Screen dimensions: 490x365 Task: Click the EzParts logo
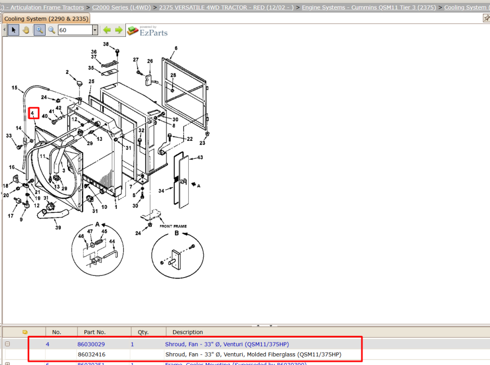pyautogui.click(x=147, y=31)
